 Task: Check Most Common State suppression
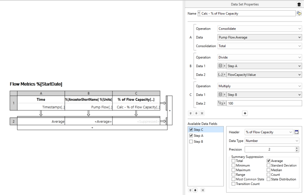point(233,179)
